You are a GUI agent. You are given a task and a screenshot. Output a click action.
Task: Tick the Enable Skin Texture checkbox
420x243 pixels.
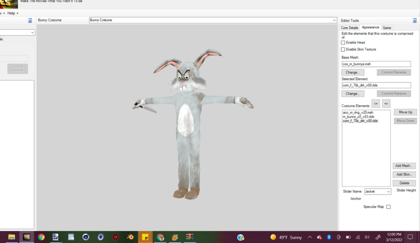(343, 50)
